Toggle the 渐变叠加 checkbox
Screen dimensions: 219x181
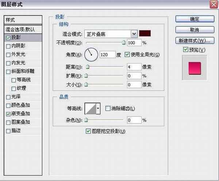8,114
